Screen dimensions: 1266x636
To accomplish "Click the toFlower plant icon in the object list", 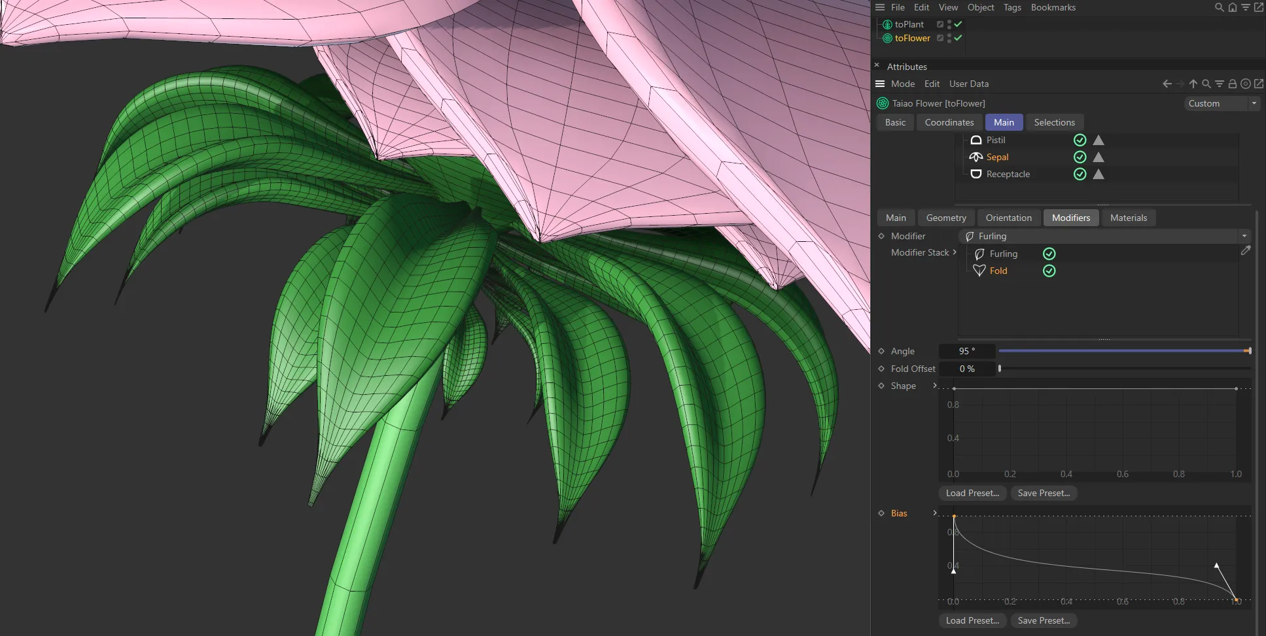I will pyautogui.click(x=887, y=38).
